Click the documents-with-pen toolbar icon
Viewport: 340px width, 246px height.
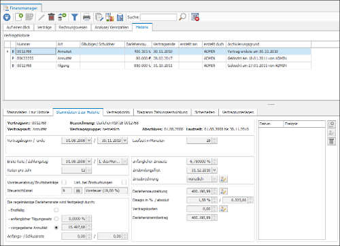tap(99, 17)
